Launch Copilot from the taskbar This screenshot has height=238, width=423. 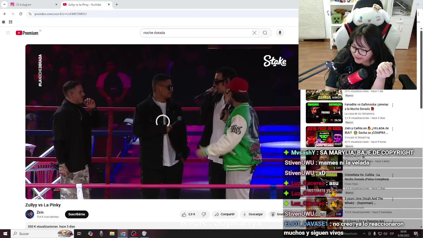(90, 234)
